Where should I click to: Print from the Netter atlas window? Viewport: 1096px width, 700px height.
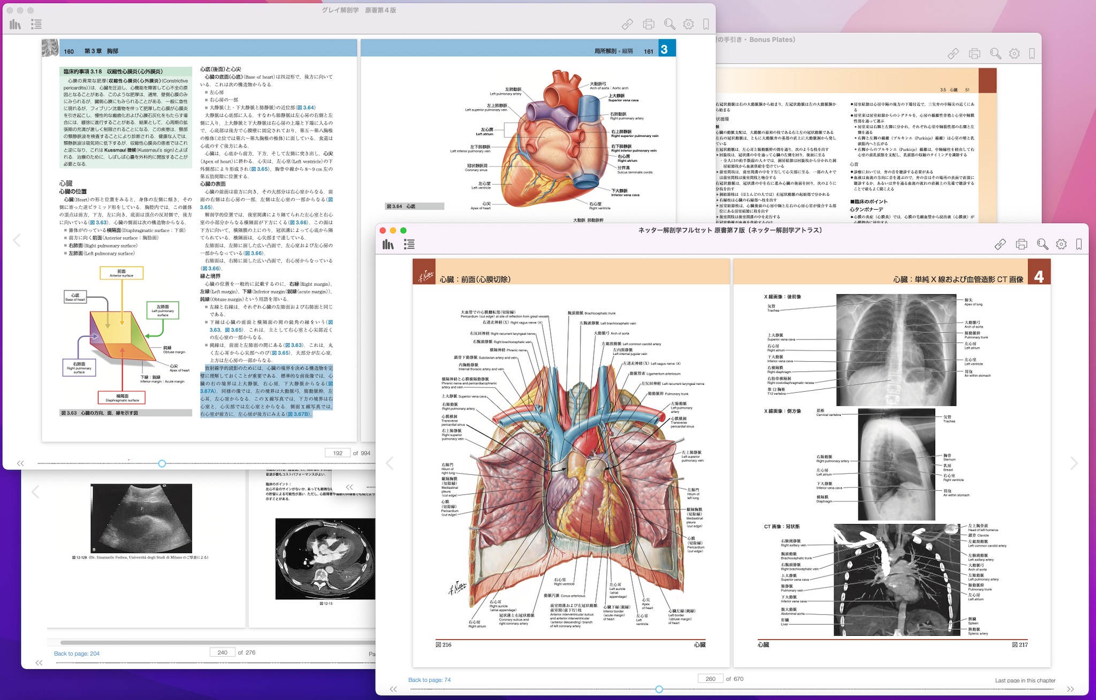pos(1022,245)
